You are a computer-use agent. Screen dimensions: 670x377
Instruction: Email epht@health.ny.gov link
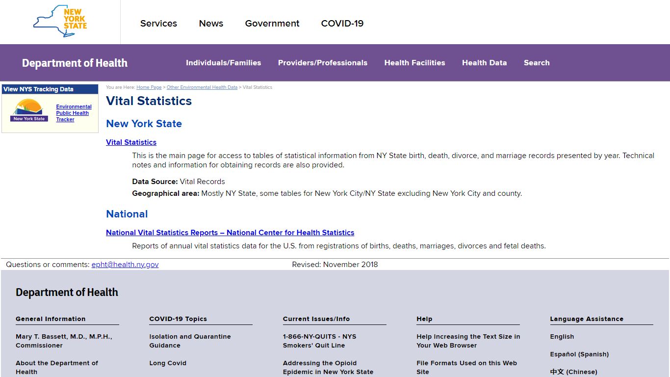tap(125, 265)
